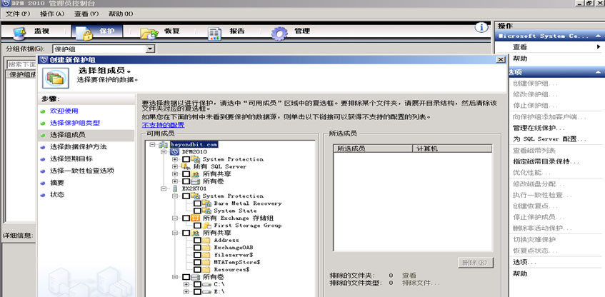Click the DPM2010 server icon
This screenshot has width=605, height=297.
pyautogui.click(x=174, y=152)
